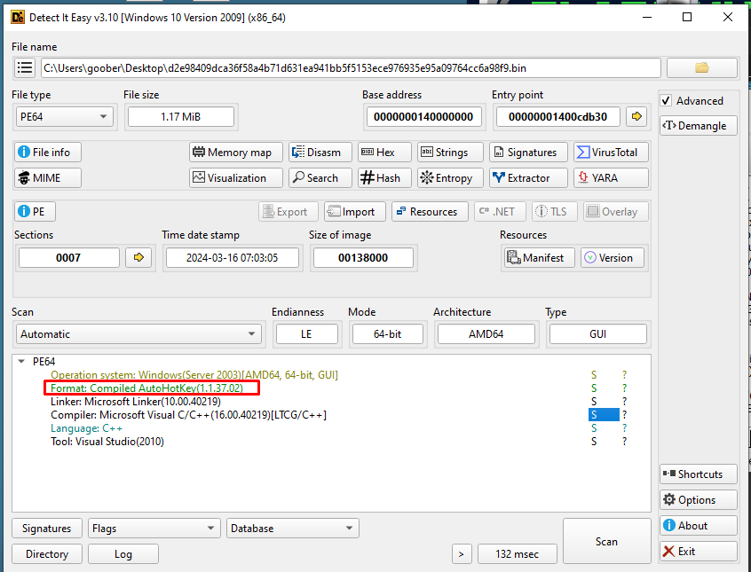Open Shortcuts settings

[x=698, y=474]
